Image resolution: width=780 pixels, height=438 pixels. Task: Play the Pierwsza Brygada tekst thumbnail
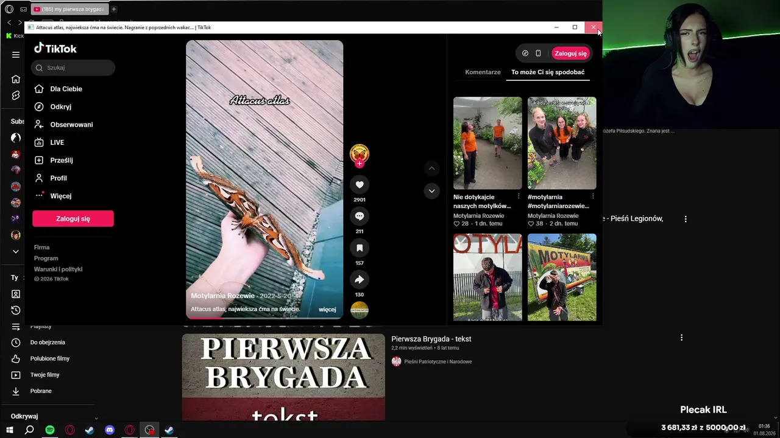[283, 377]
